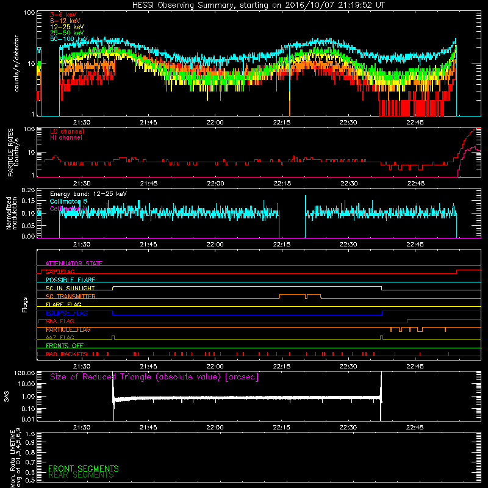
Task: Click the 21:45 tick label under particle rates plot
Action: click(x=148, y=184)
